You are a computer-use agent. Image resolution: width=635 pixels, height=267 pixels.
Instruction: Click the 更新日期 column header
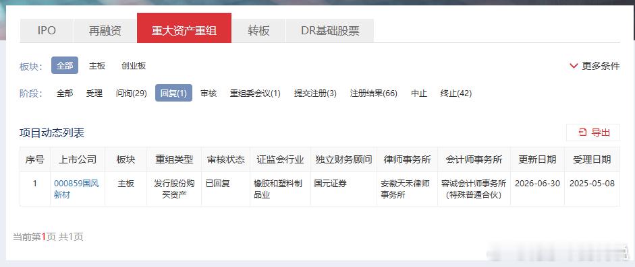(x=537, y=159)
